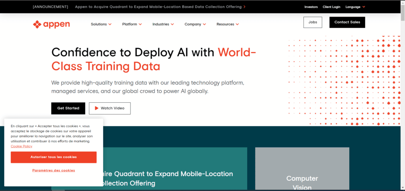Open the Industries nav item
Screen dimensions: 405x191
[161, 24]
